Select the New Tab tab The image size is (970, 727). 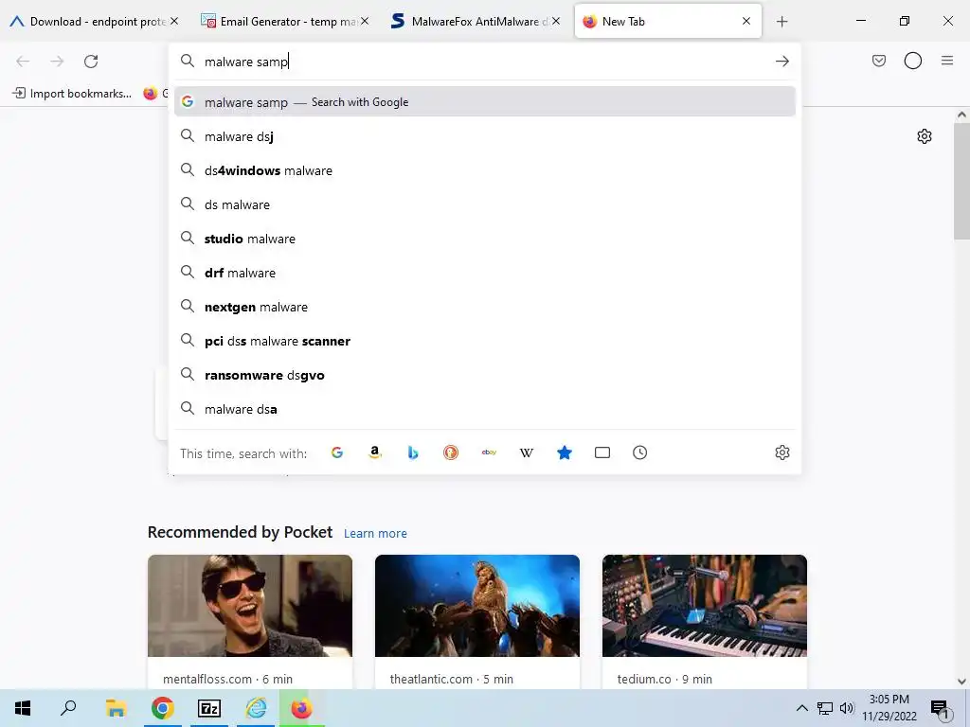[x=668, y=22]
